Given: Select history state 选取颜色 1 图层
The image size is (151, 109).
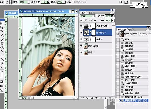Looking at the screenshot, I should pyautogui.click(x=132, y=93).
